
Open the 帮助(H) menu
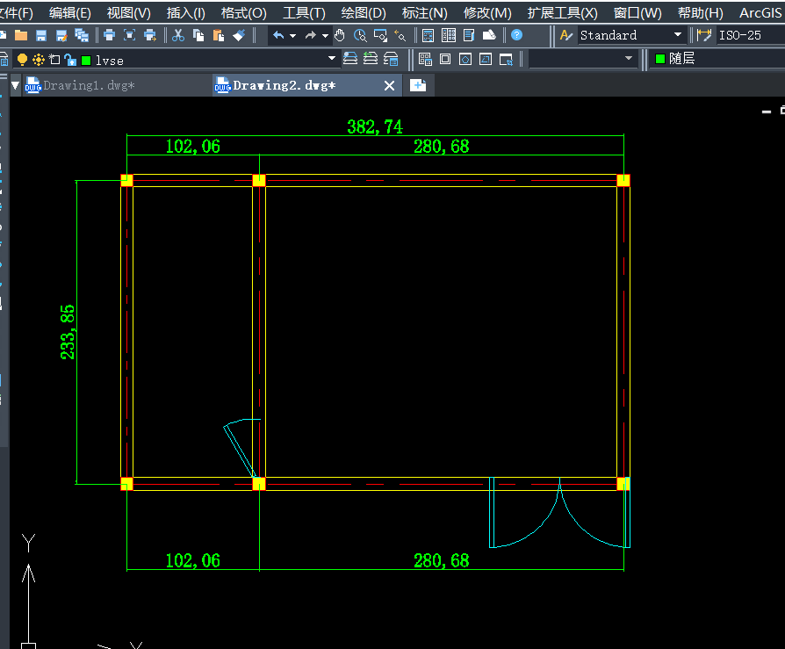701,12
